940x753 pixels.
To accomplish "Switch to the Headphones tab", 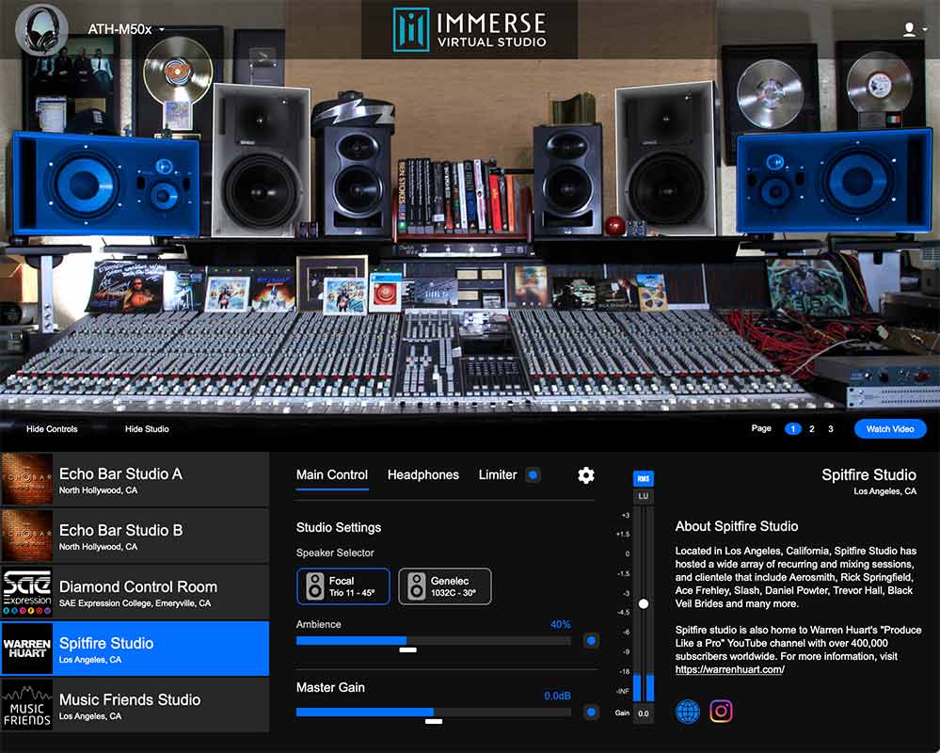I will click(x=423, y=475).
